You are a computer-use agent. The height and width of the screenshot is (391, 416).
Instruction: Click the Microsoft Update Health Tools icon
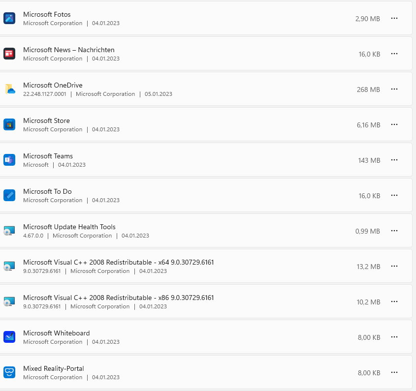click(x=9, y=231)
